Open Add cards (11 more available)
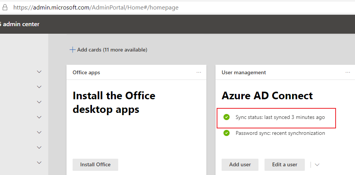This screenshot has width=355, height=175. 108,50
